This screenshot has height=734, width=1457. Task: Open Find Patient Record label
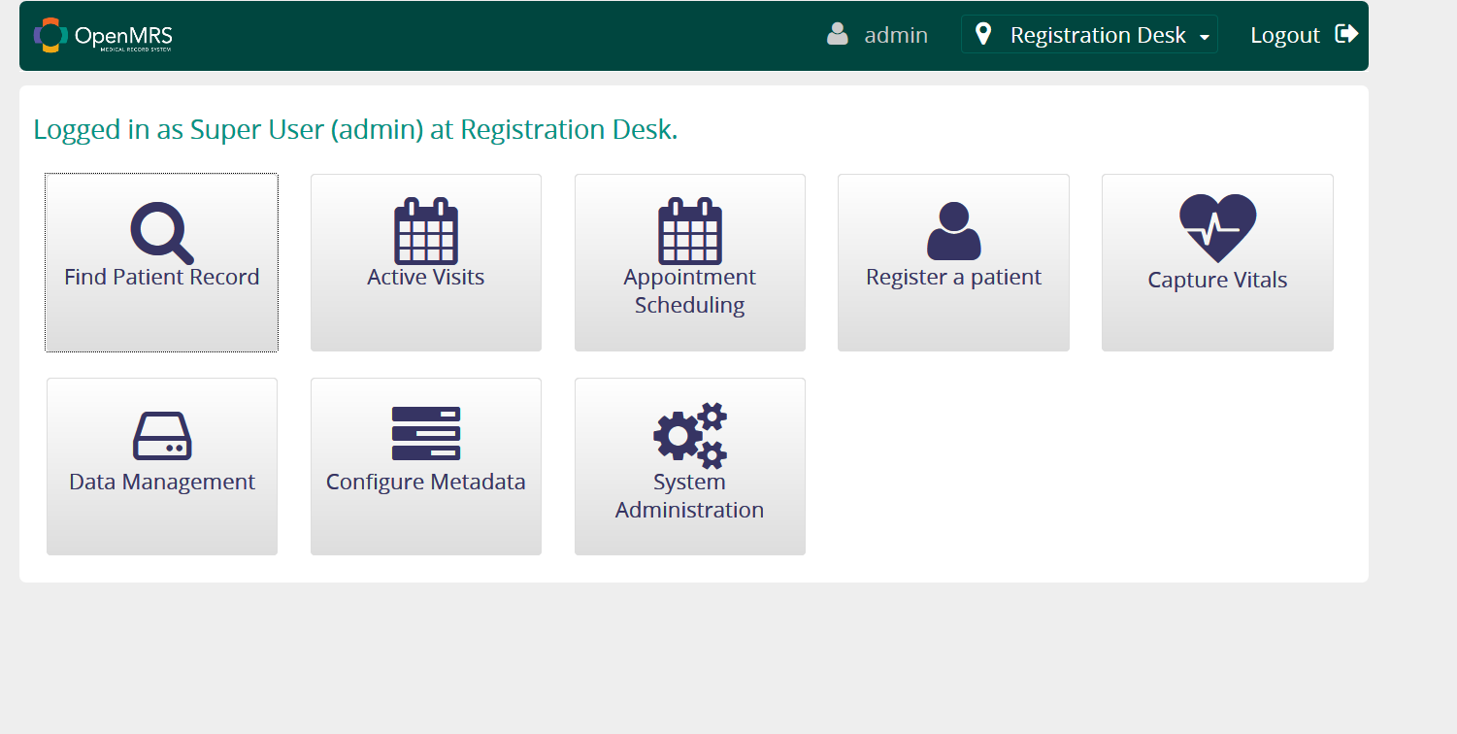point(162,277)
